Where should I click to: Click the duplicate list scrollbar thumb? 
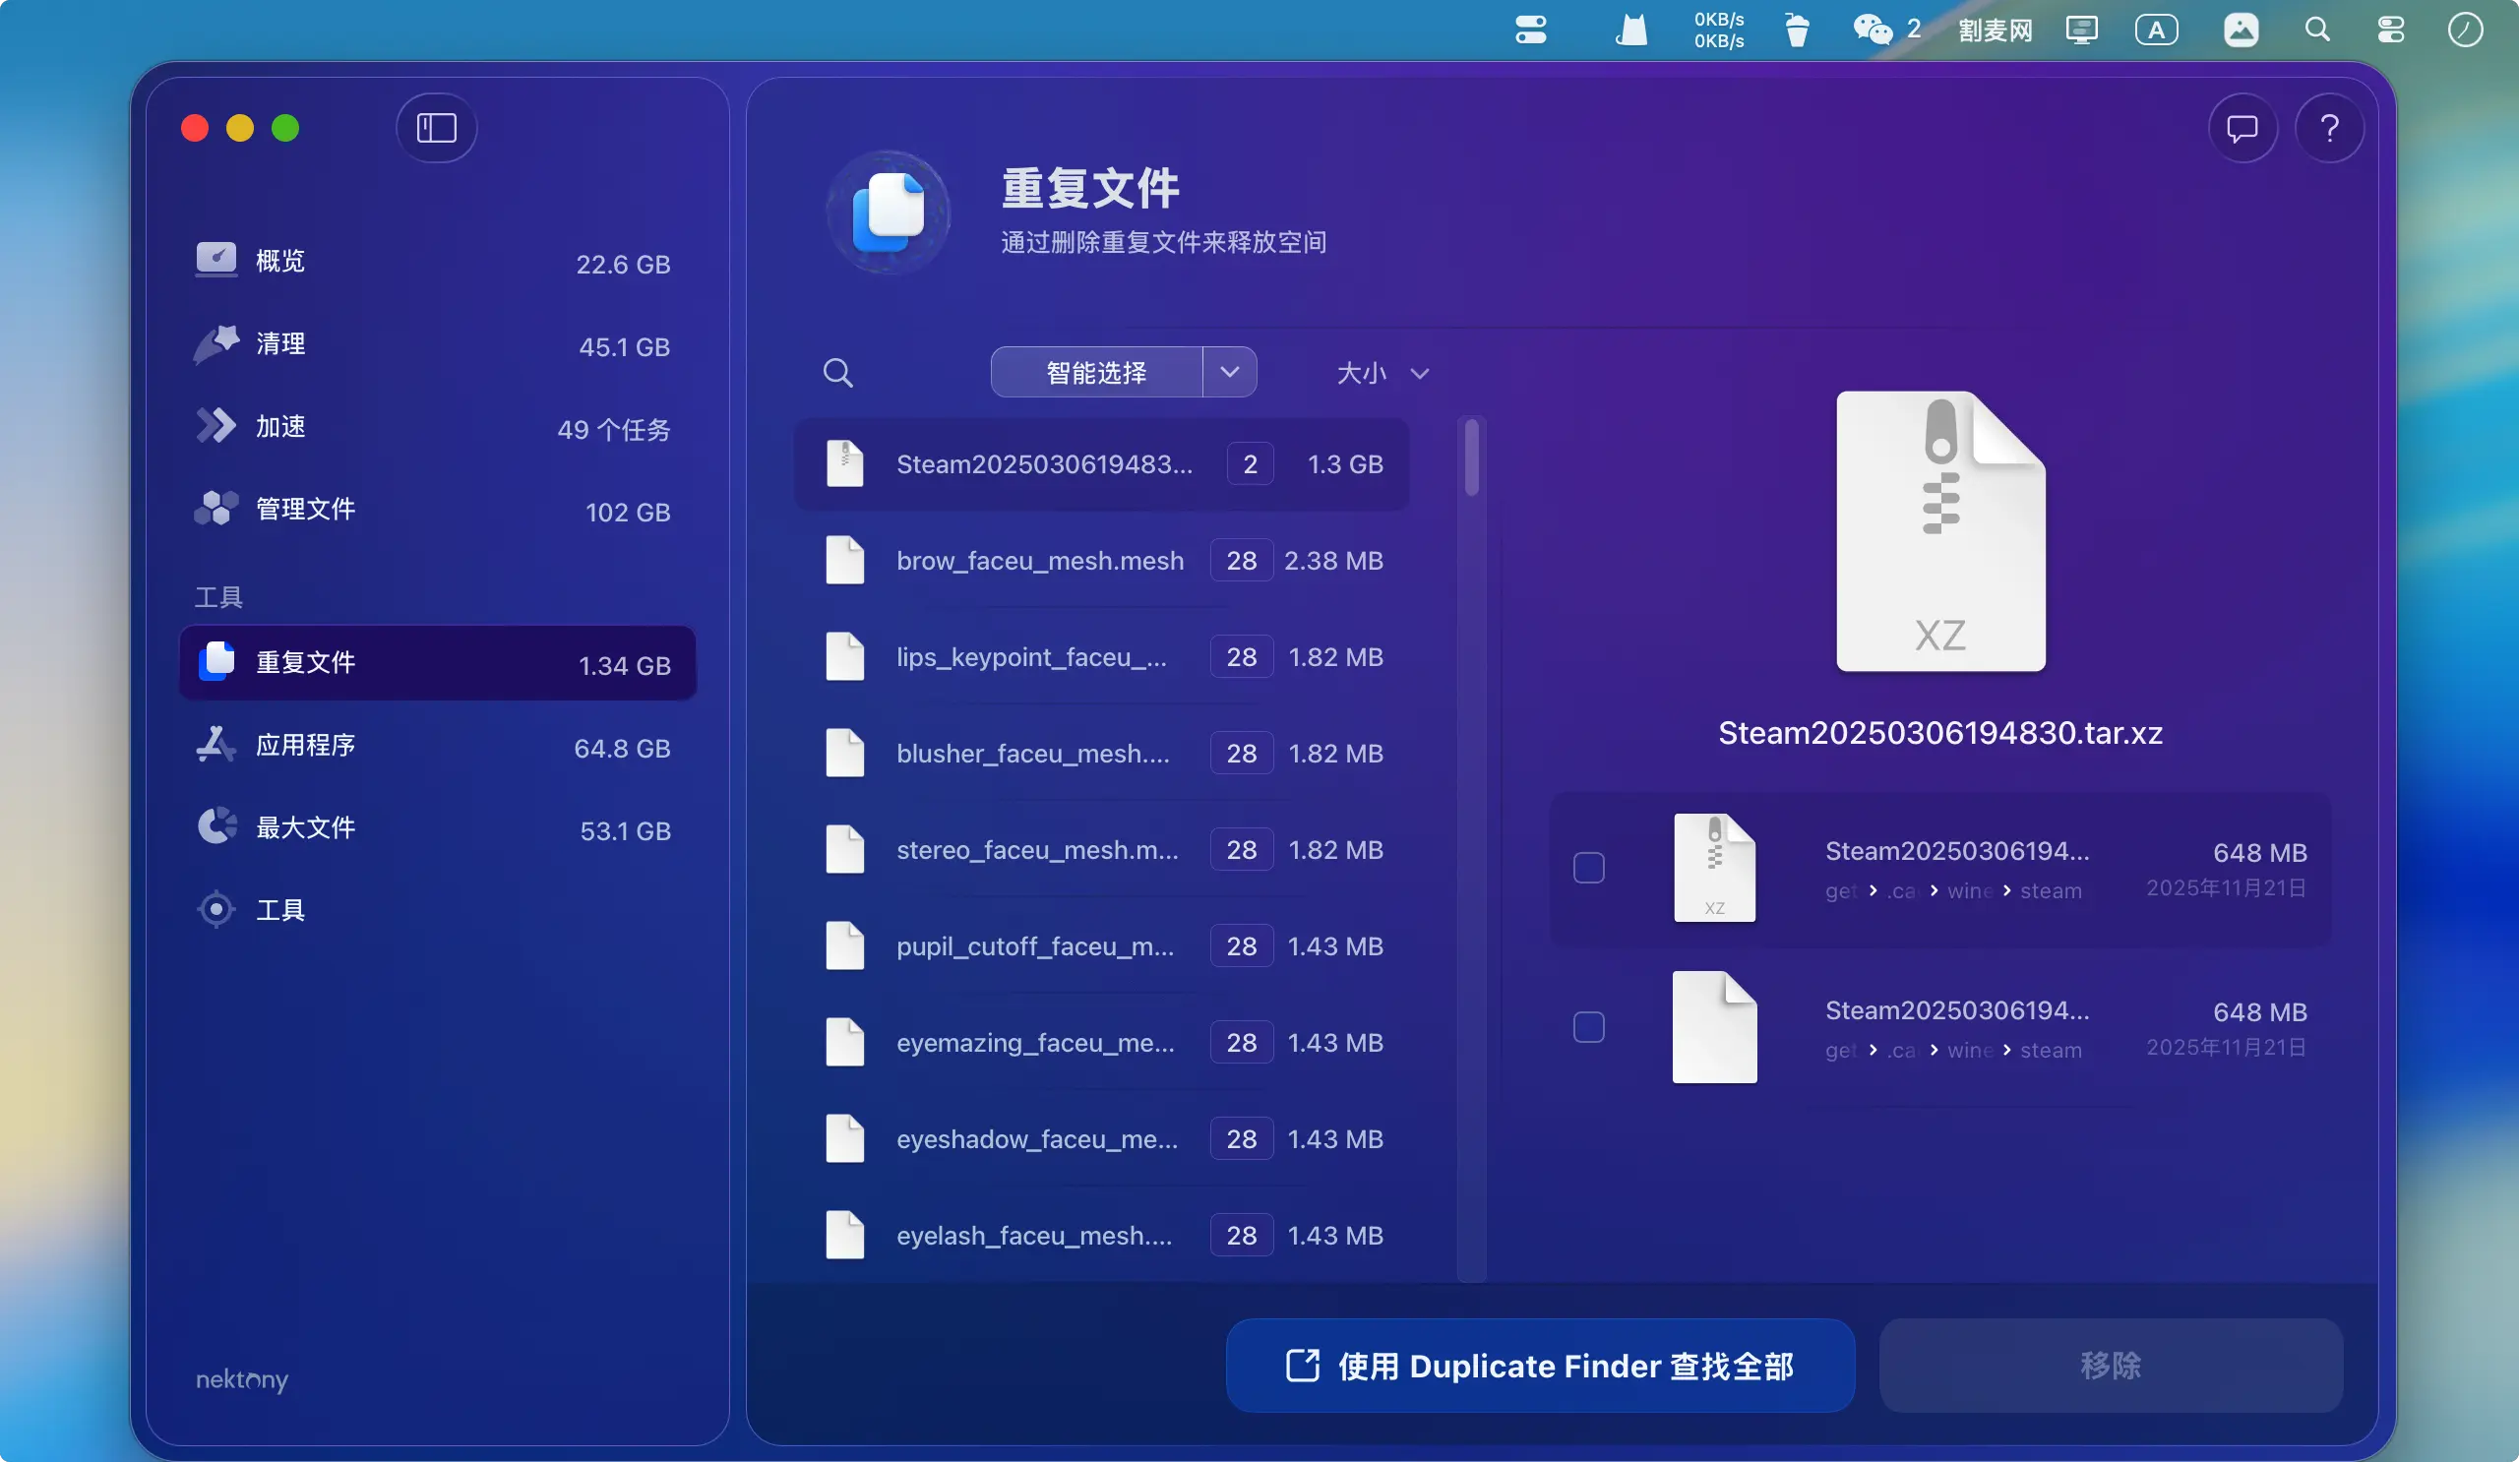pos(1471,457)
